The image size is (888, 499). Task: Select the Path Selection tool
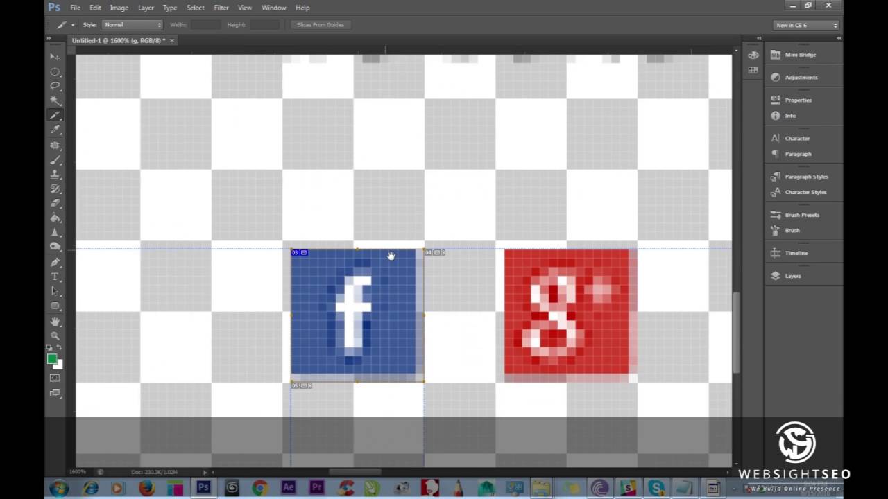pyautogui.click(x=55, y=291)
